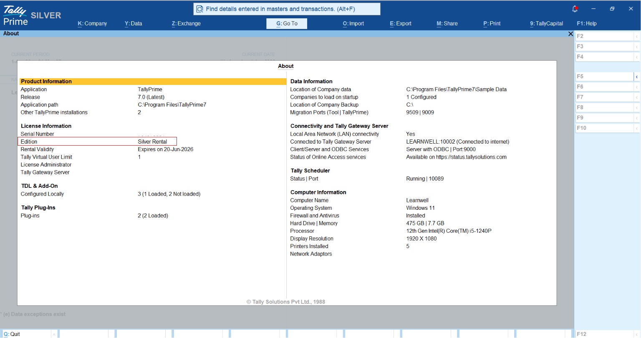Click the F2 side button
This screenshot has height=338, width=641.
pos(604,36)
